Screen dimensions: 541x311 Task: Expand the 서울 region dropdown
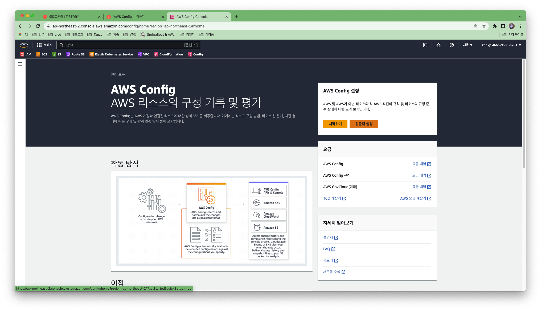point(468,45)
